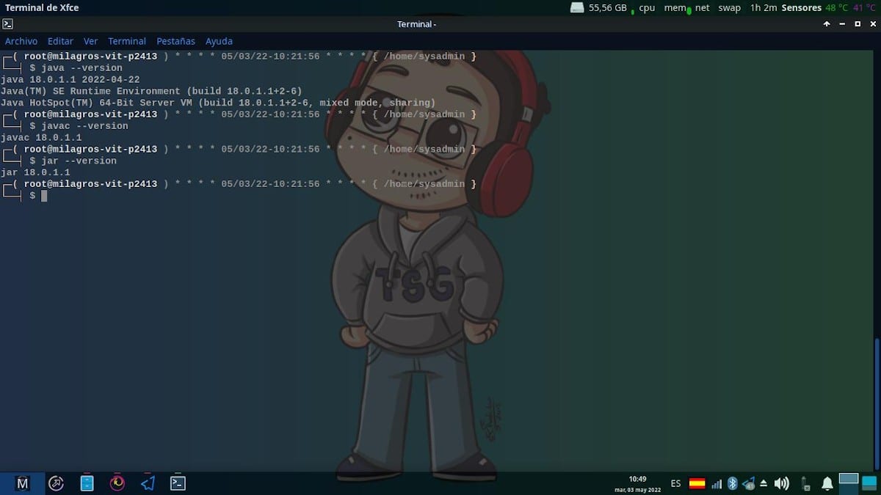The width and height of the screenshot is (881, 495).
Task: Click the 'java --version' command line
Action: pos(81,67)
